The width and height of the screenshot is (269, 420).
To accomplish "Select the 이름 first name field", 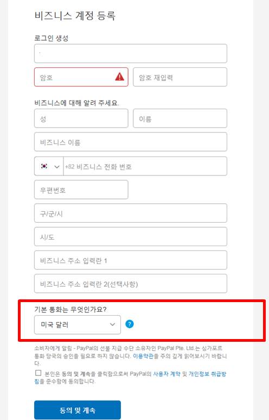I will coord(180,118).
